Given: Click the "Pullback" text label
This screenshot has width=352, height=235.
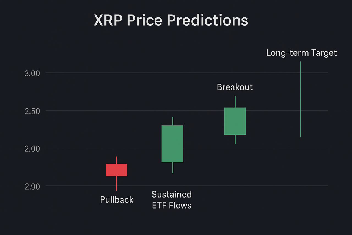Looking at the screenshot, I should tap(117, 200).
